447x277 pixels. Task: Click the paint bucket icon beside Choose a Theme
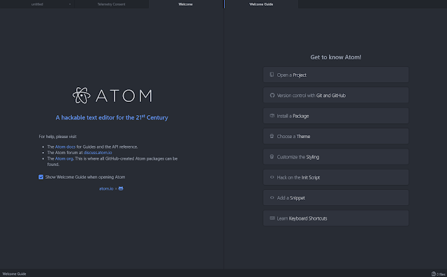click(x=272, y=136)
